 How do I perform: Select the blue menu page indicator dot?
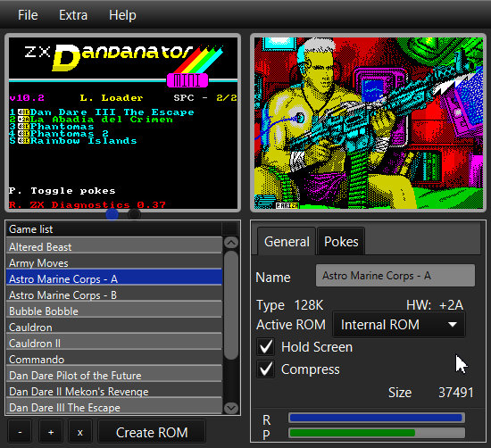(112, 214)
